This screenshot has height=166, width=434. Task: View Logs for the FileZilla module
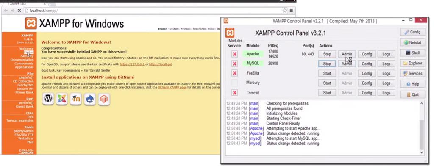[x=387, y=74]
